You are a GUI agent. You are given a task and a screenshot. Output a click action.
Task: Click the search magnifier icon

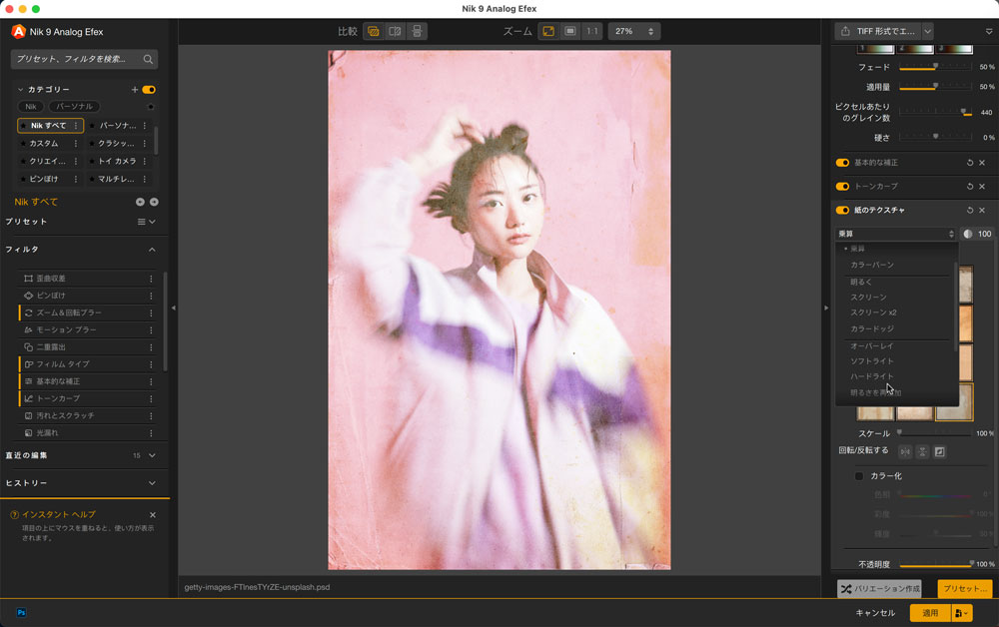tap(148, 60)
